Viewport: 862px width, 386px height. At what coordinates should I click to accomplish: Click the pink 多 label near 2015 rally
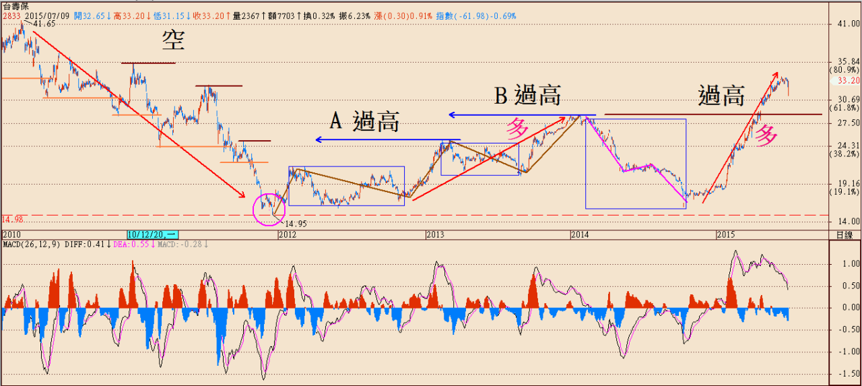(766, 135)
